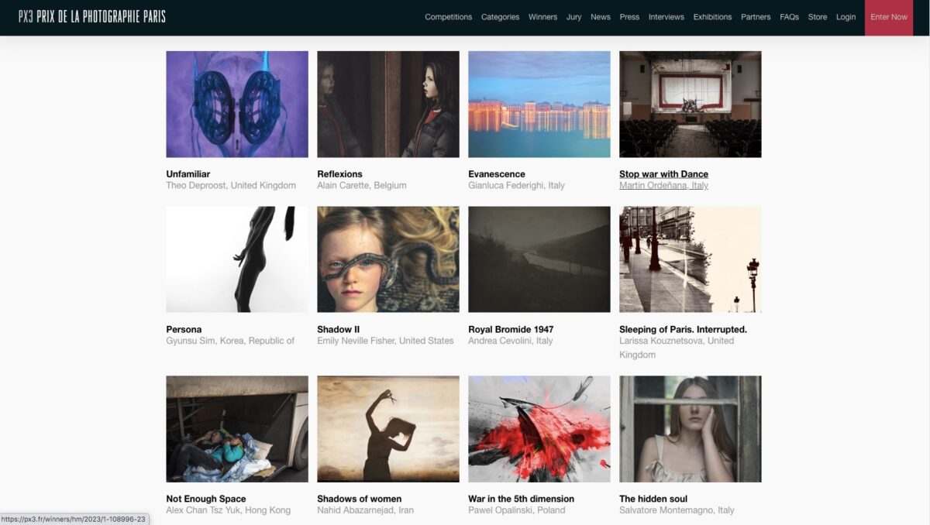Click Andrea Cevolini, Italy credit
This screenshot has width=930, height=525.
[511, 341]
